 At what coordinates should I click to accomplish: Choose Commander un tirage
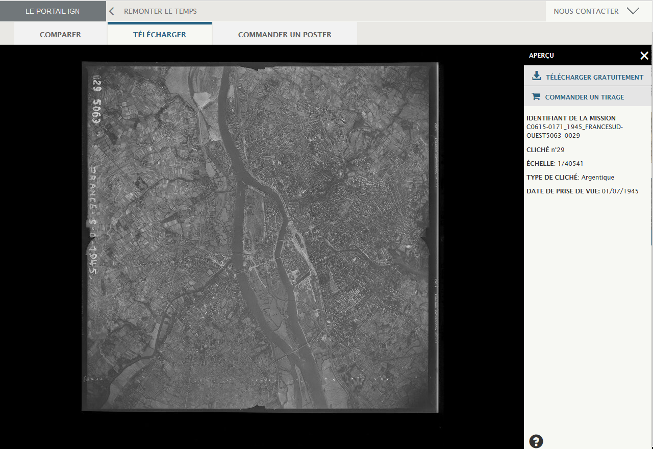point(584,97)
